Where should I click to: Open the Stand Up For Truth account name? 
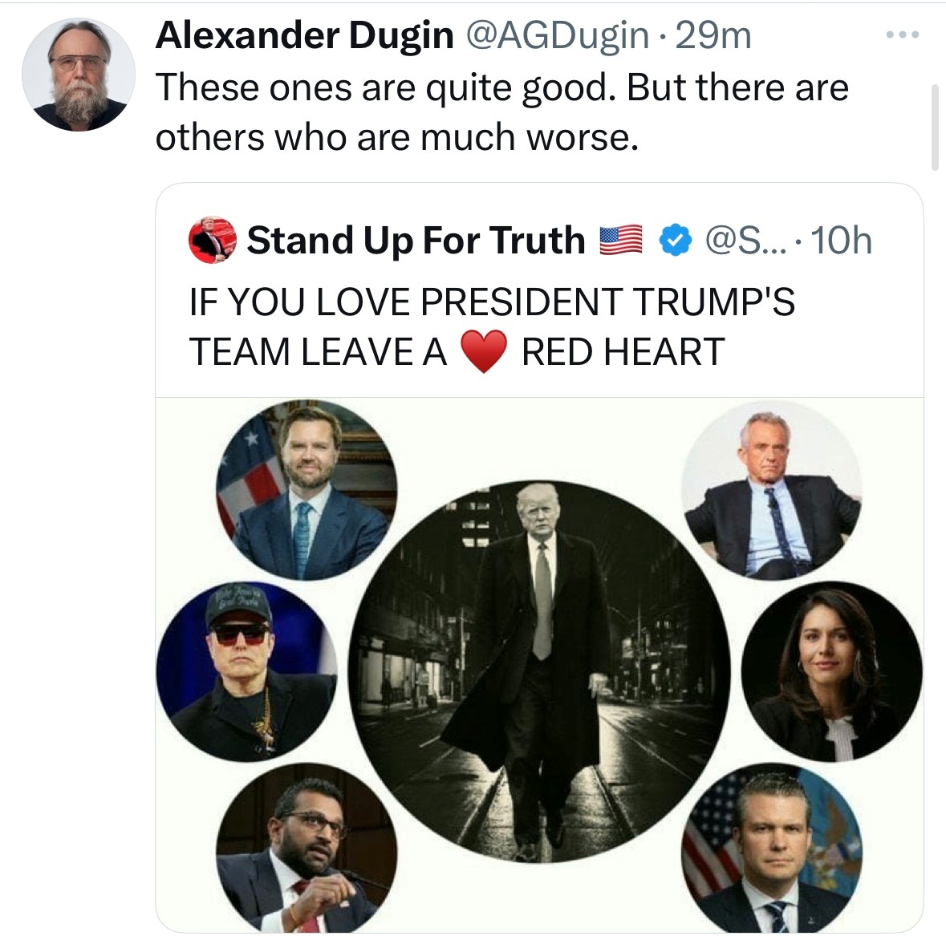[x=416, y=240]
